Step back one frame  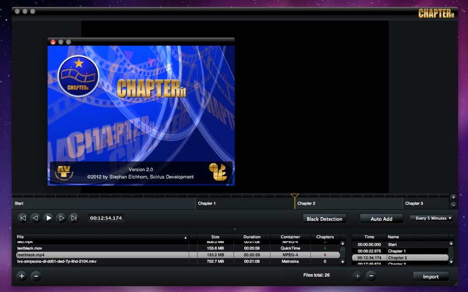coord(35,218)
